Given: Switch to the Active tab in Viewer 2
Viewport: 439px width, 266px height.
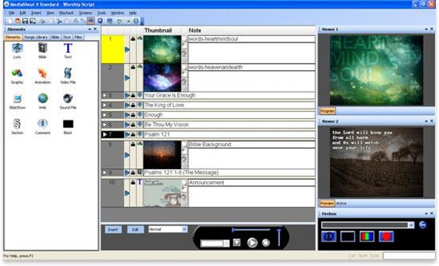Looking at the screenshot, I should (x=342, y=204).
